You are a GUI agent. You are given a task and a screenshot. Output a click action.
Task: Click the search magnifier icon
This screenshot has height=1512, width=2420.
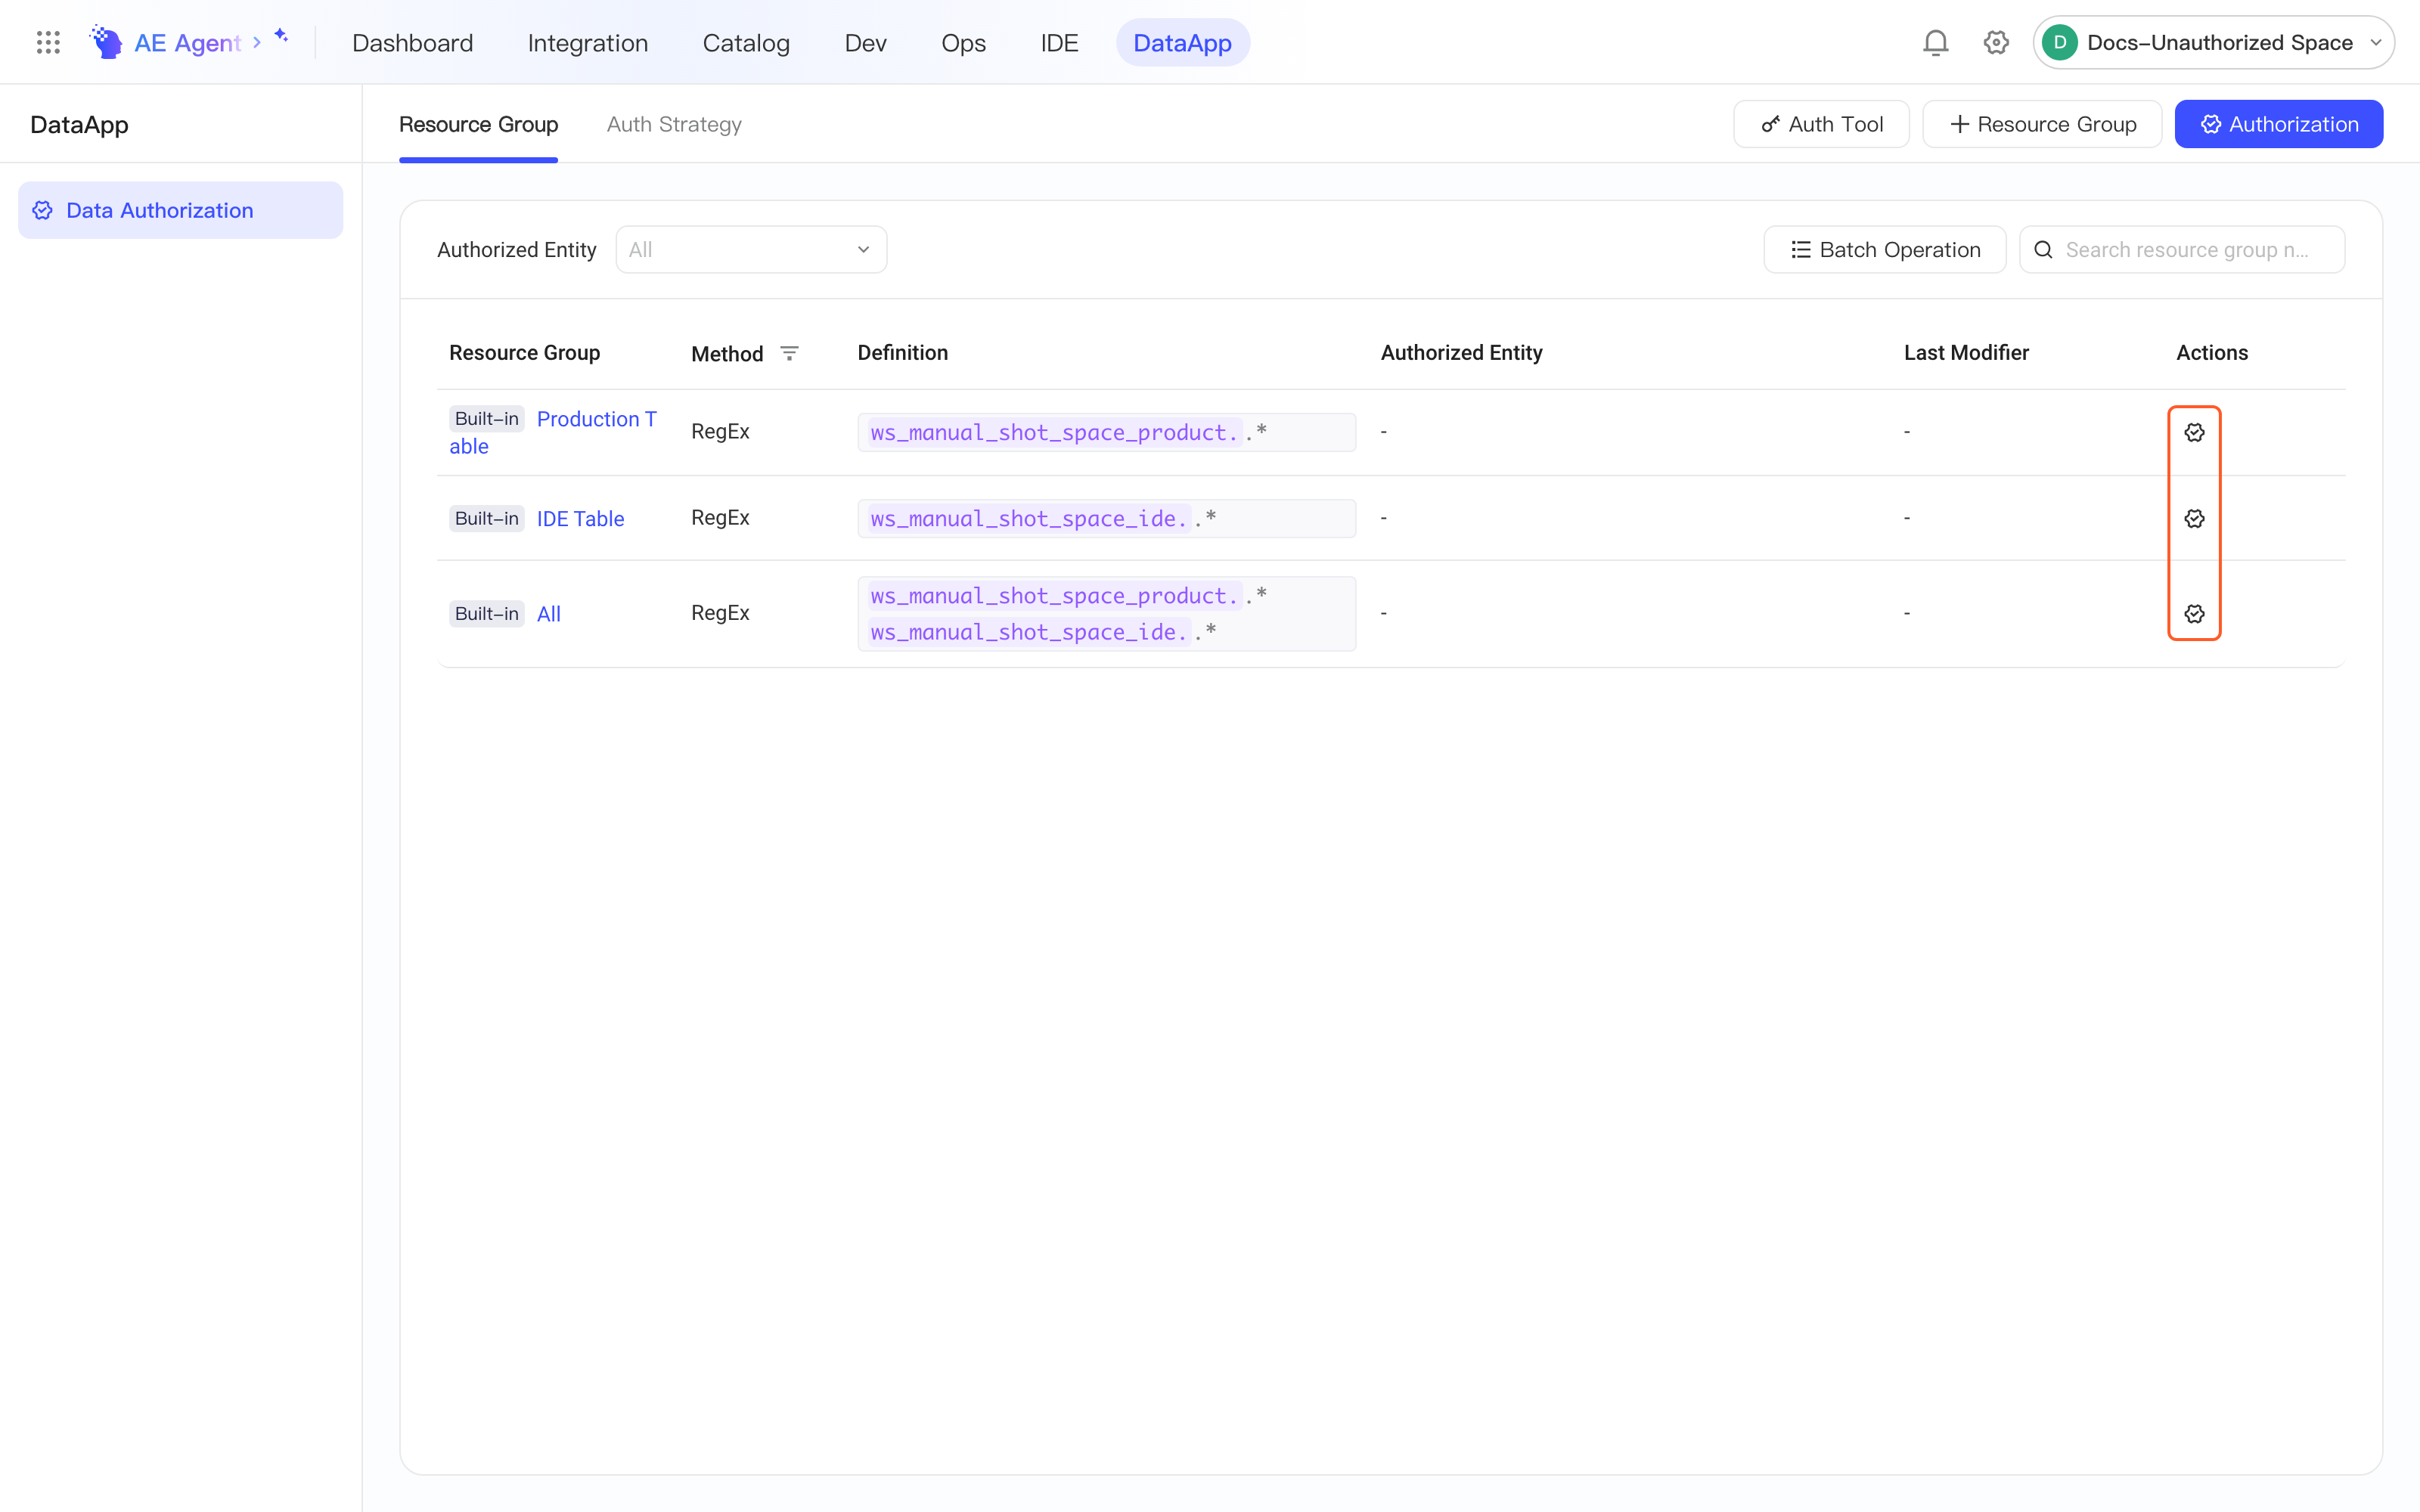[x=2044, y=250]
